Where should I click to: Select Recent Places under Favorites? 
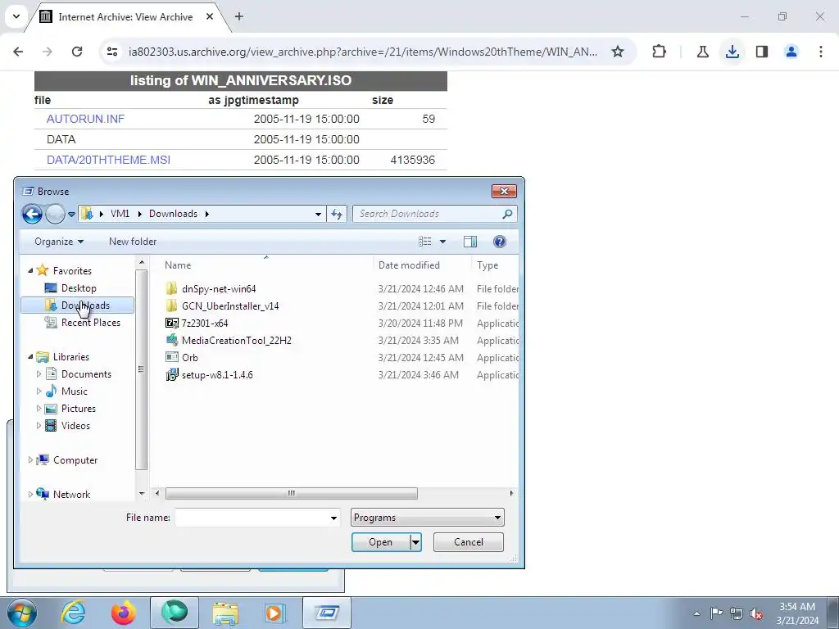point(90,323)
